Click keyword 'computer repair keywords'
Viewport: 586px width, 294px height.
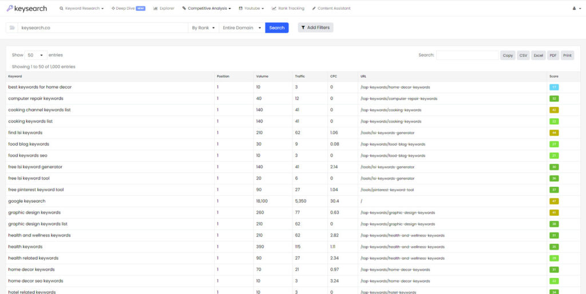click(x=36, y=98)
